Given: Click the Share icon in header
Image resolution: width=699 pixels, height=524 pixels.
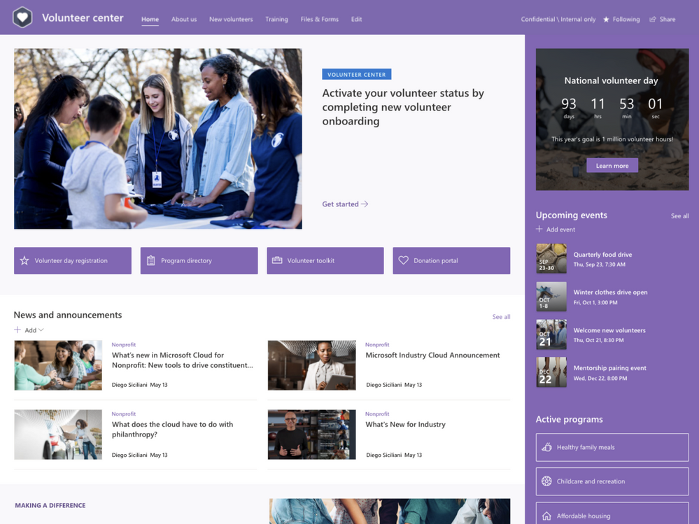Looking at the screenshot, I should click(x=653, y=19).
